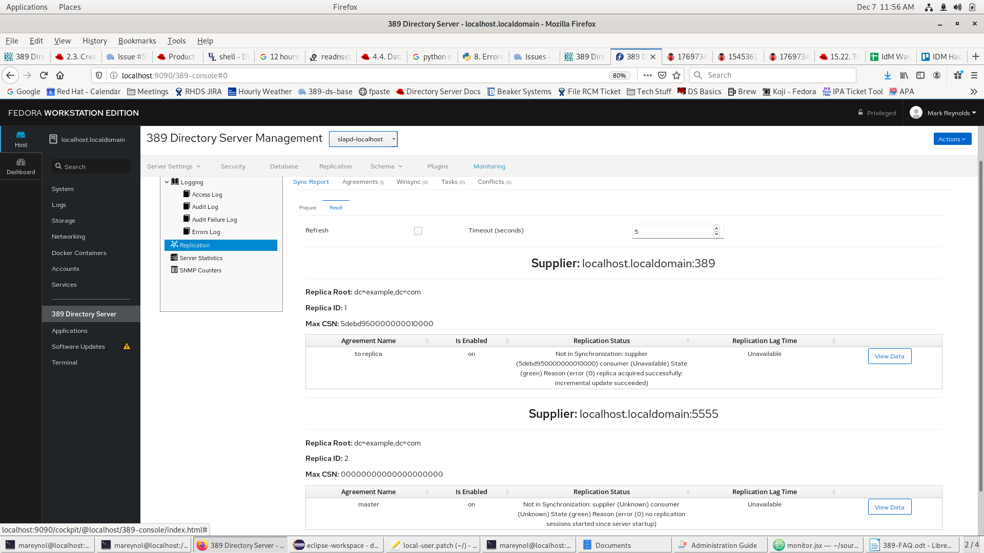Screen dimensions: 984x553
Task: Collapse the Logging tree node
Action: [167, 182]
